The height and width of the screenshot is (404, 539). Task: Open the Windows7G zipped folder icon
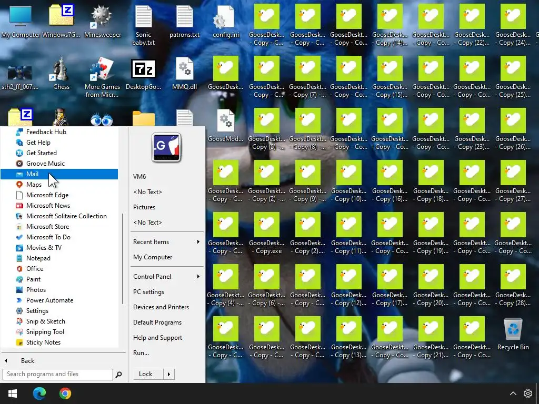coord(61,21)
